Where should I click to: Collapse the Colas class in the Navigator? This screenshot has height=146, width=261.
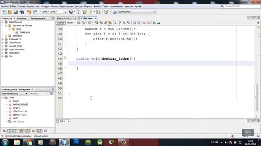[x=2, y=97]
